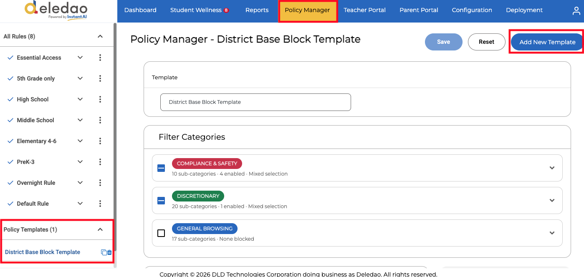
Task: Collapse the All Rules section
Action: point(100,36)
